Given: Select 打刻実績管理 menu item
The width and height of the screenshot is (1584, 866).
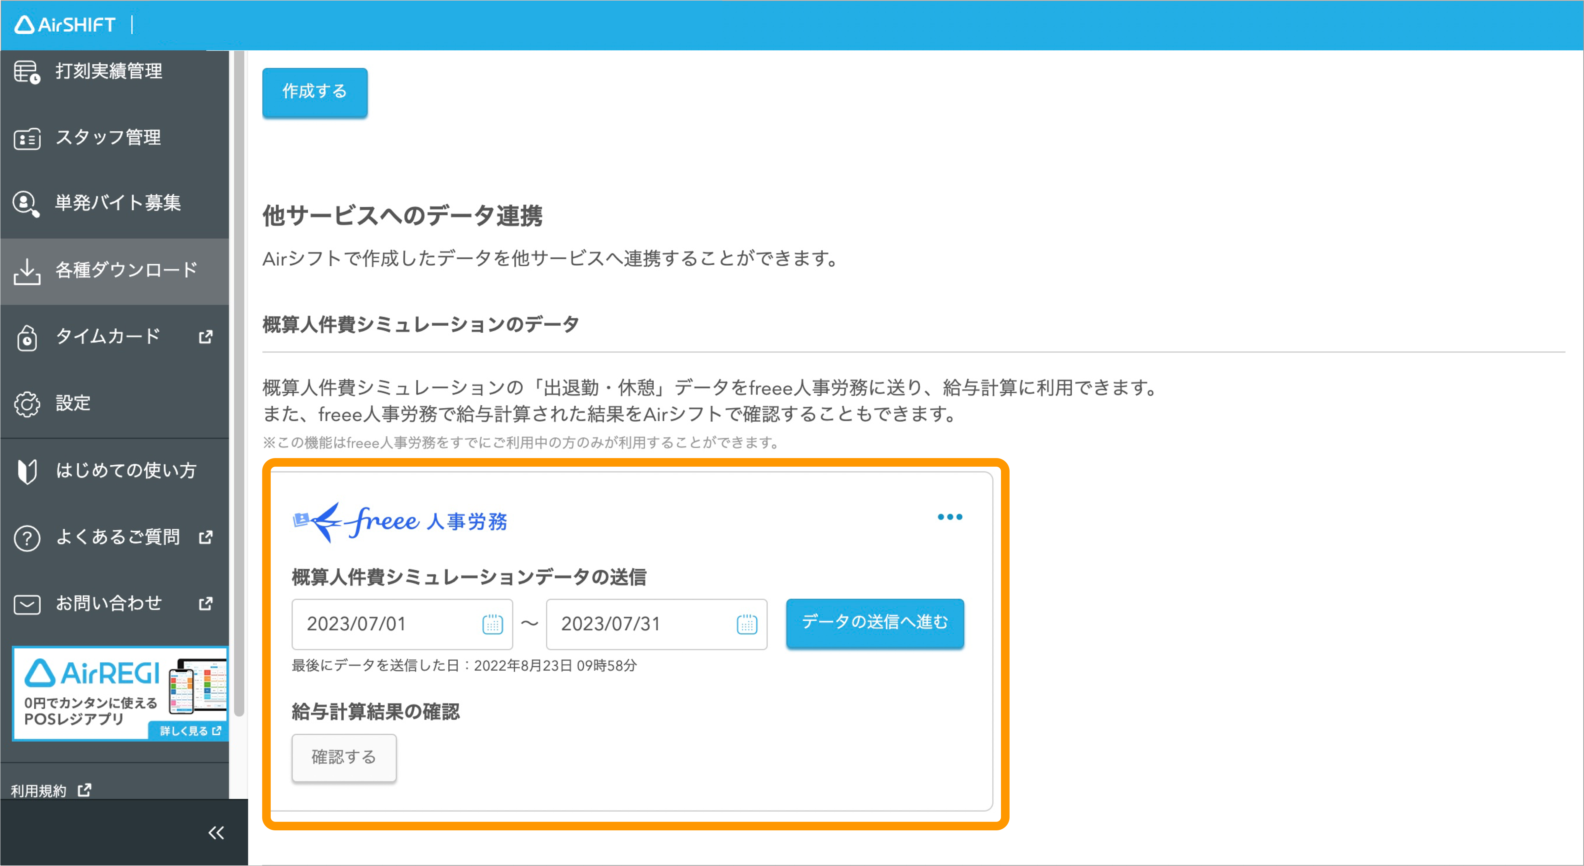Looking at the screenshot, I should (x=114, y=72).
